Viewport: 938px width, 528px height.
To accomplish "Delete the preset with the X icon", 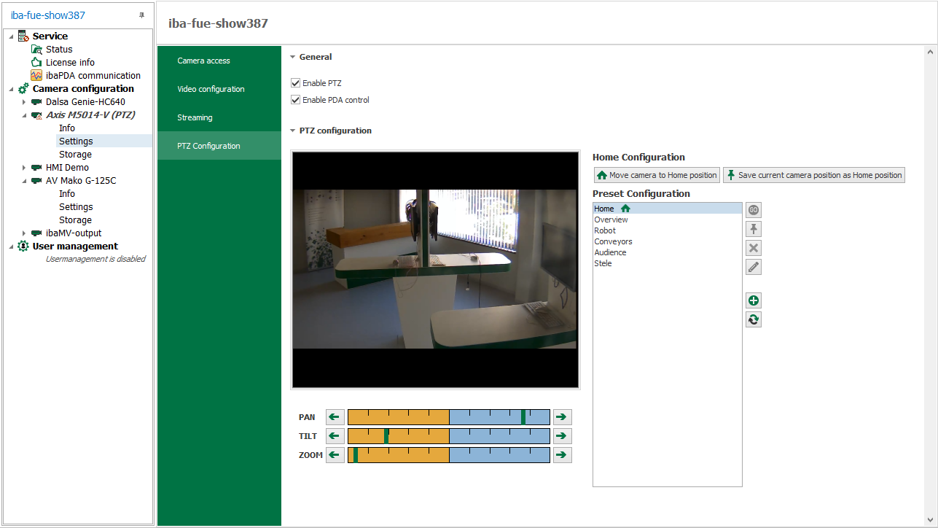I will (x=754, y=248).
